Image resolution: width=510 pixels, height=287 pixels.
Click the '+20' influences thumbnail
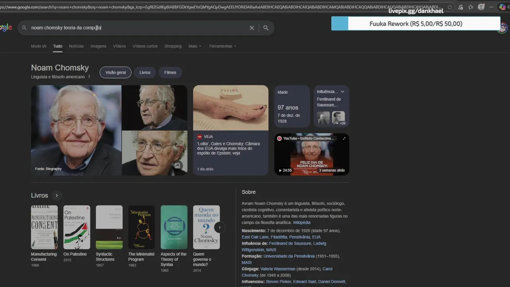(x=339, y=118)
